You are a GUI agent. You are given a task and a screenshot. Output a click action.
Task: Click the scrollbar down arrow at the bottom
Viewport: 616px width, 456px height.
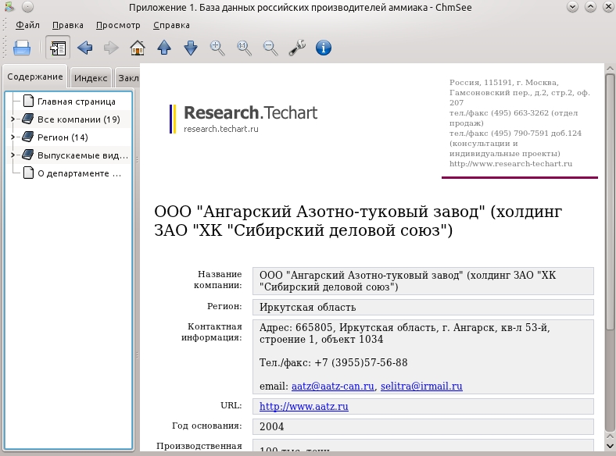(610, 446)
